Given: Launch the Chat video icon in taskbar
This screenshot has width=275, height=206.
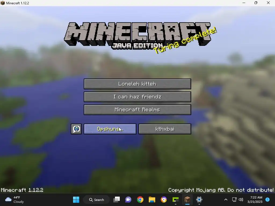Looking at the screenshot, I should [x=128, y=200].
